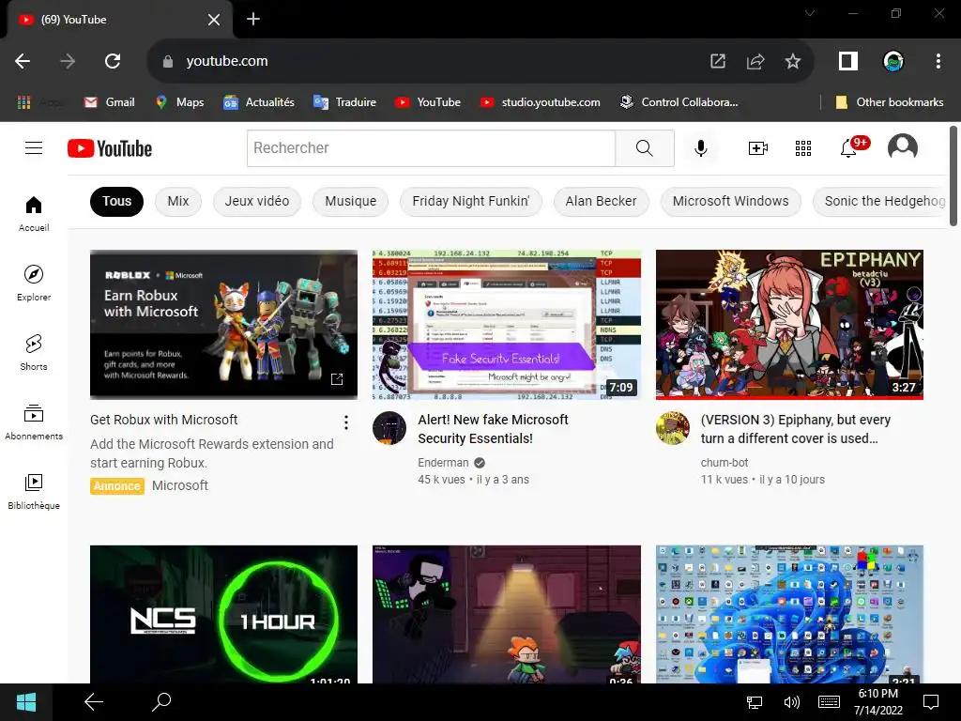Screen dimensions: 961x721
Task: Click the YouTube logo
Action: [x=110, y=148]
